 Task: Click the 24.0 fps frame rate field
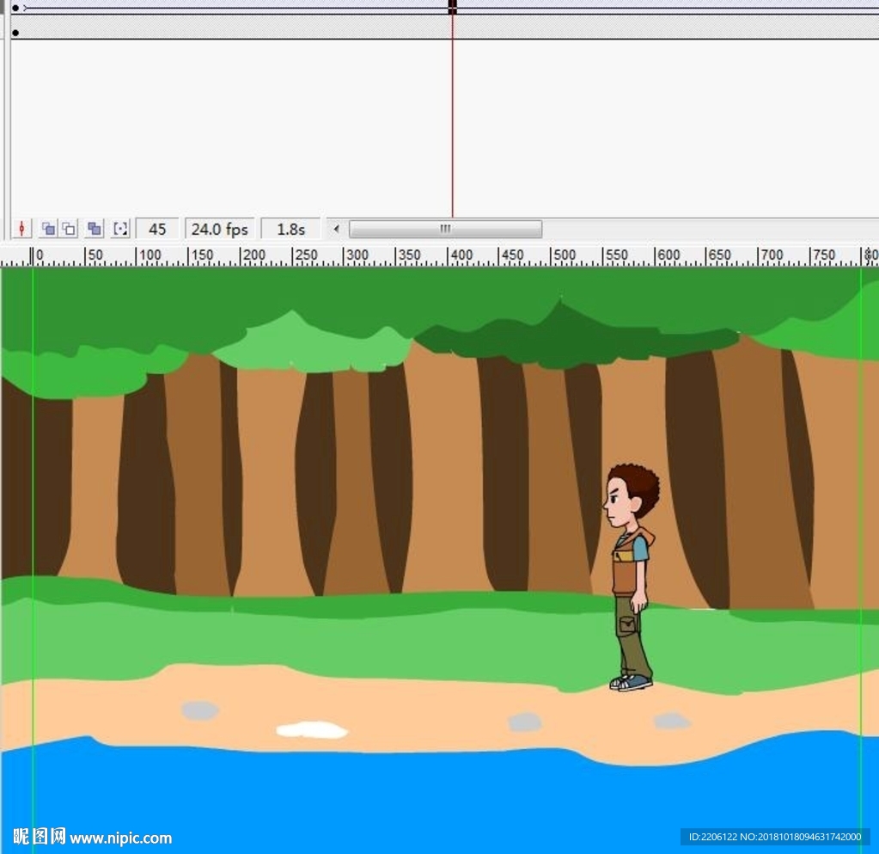[x=220, y=229]
